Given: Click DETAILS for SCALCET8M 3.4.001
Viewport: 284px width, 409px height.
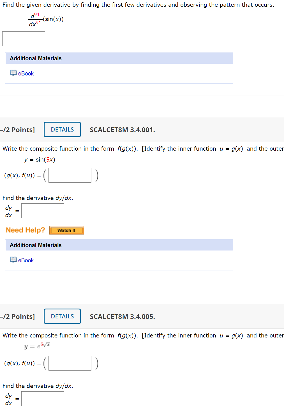Looking at the screenshot, I should coord(62,129).
